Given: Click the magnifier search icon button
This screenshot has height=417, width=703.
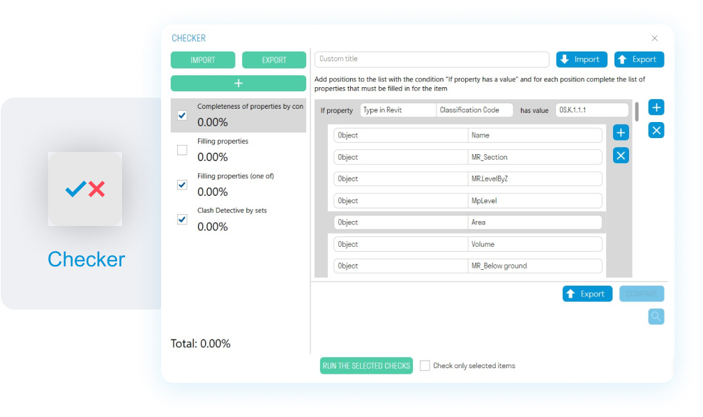Looking at the screenshot, I should (656, 317).
